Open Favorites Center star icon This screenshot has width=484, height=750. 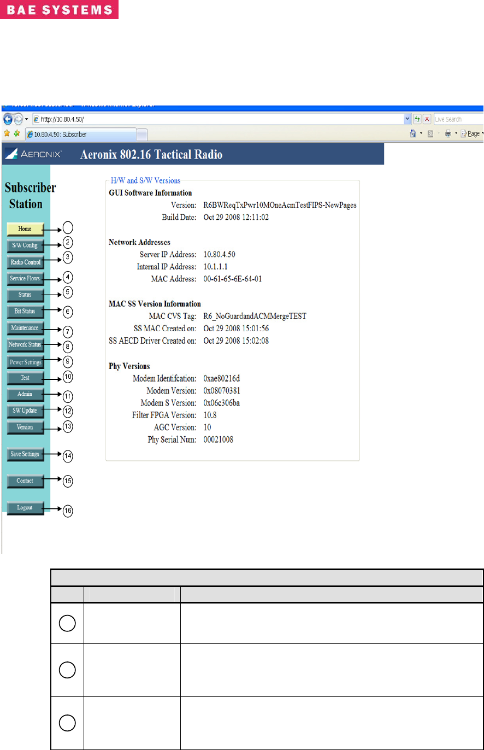[x=7, y=133]
